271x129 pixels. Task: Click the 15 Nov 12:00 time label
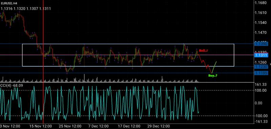click(x=40, y=126)
